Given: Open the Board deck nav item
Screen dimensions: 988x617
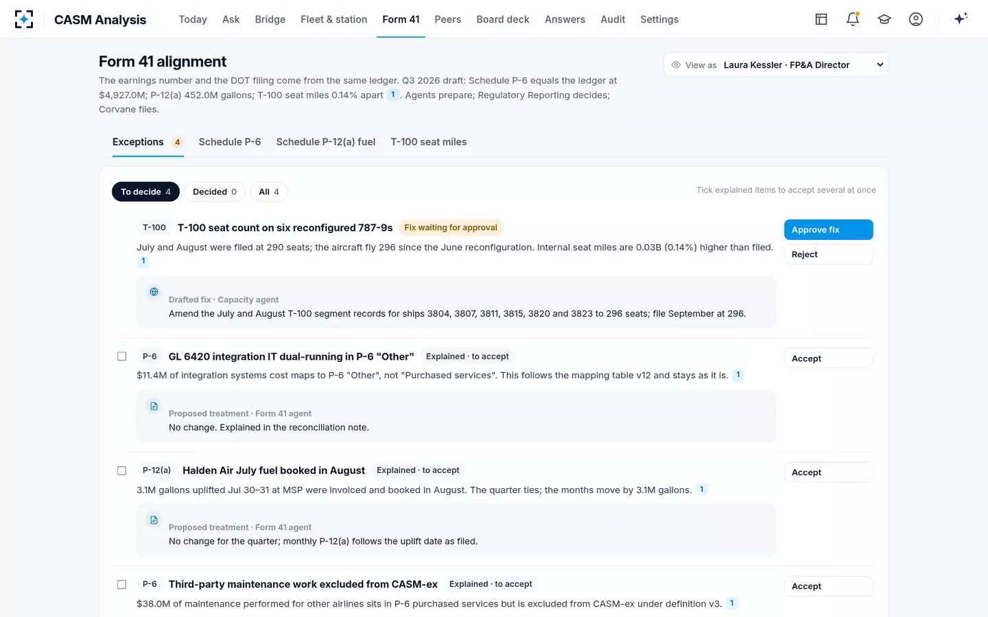Looking at the screenshot, I should tap(503, 19).
